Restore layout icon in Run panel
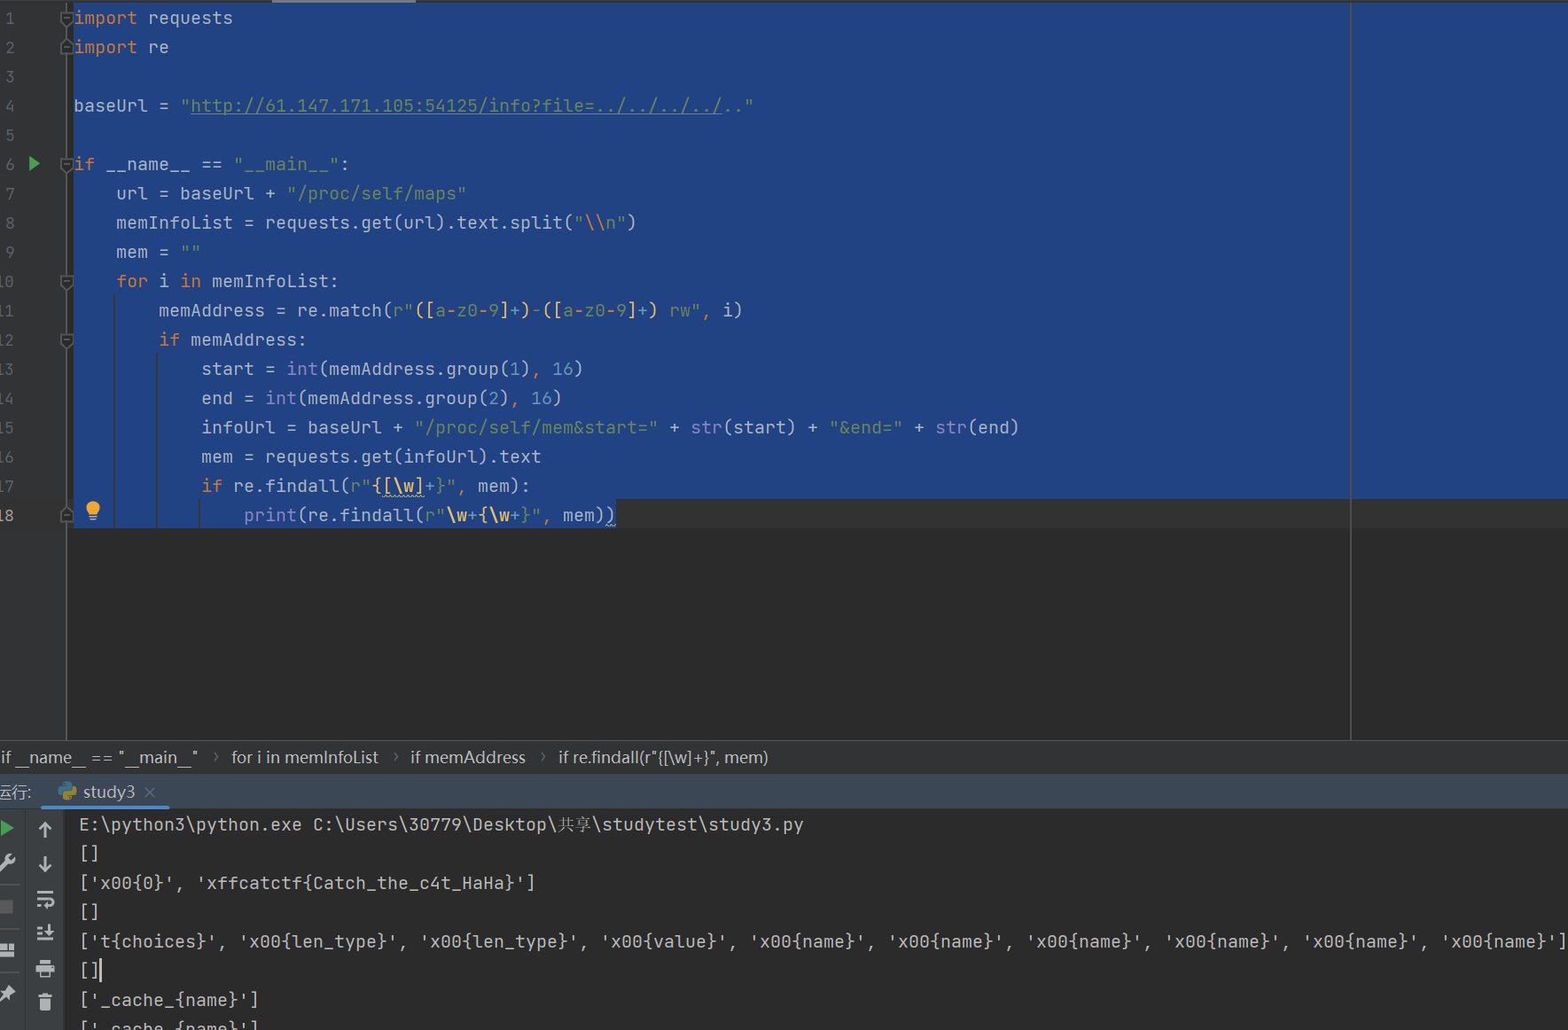 [x=6, y=949]
